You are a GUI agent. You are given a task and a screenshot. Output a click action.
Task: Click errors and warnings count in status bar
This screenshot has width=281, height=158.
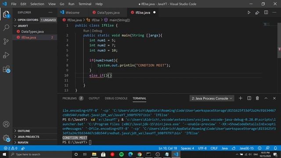point(11,148)
